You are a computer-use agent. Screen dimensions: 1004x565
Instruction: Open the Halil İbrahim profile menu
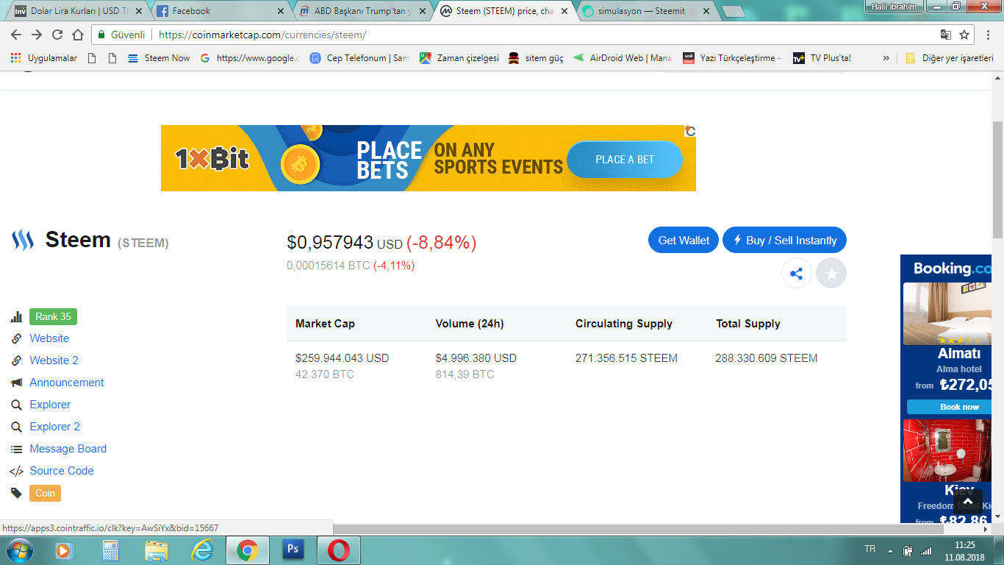pyautogui.click(x=893, y=6)
